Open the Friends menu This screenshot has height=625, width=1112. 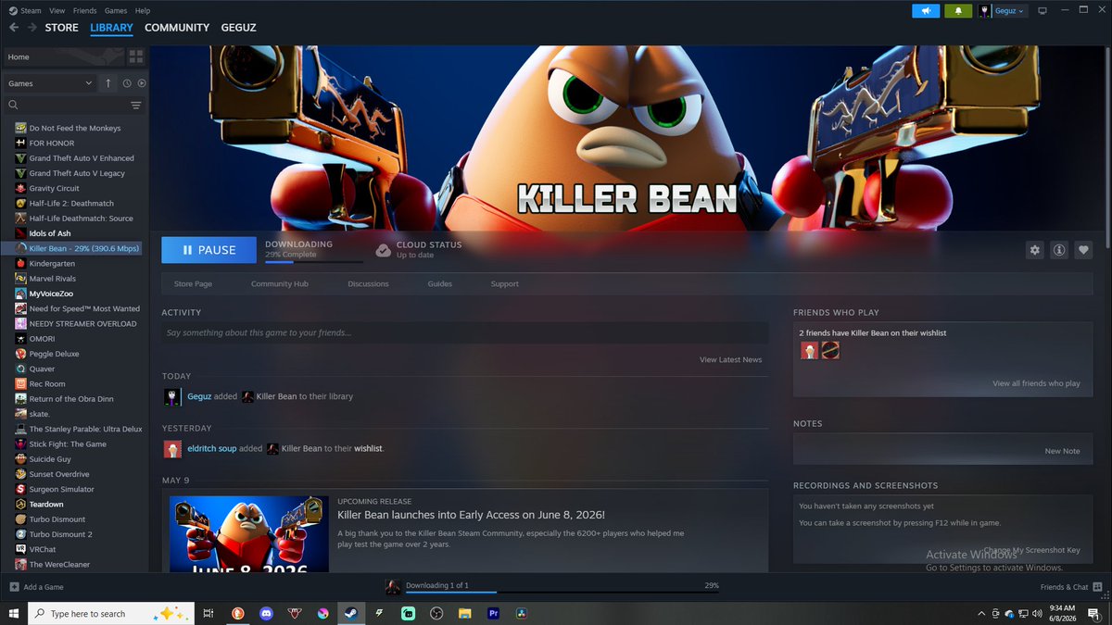click(x=84, y=10)
